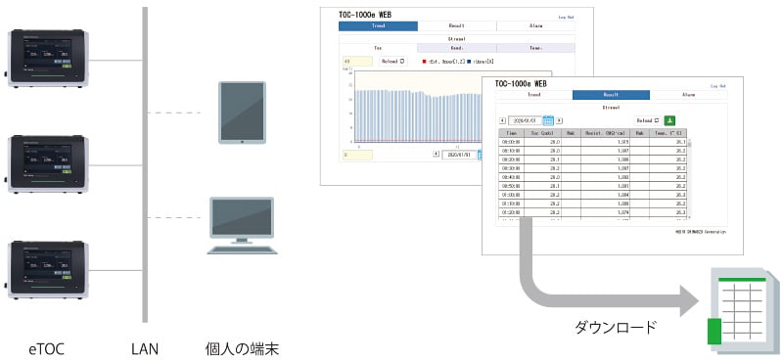Click the chart upper limit yellow input field
The width and height of the screenshot is (783, 362).
357,62
